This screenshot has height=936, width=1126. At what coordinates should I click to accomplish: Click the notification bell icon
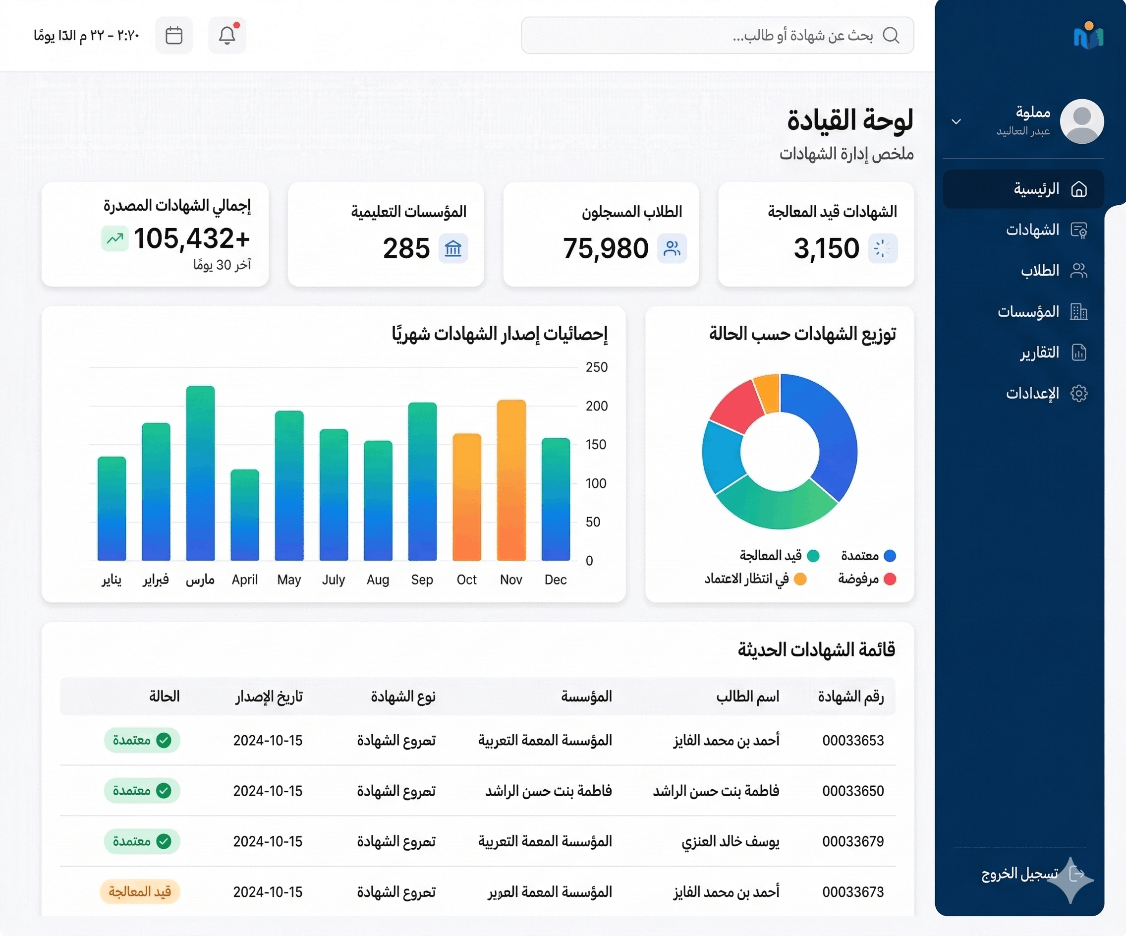point(227,35)
